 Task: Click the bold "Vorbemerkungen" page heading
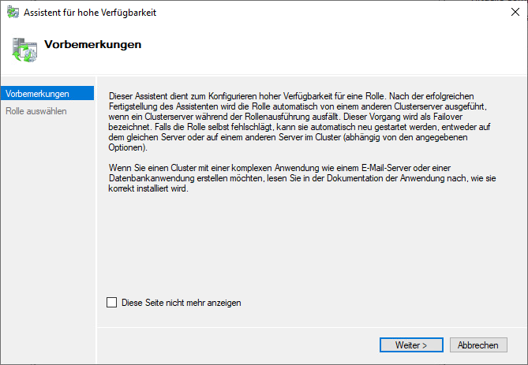(92, 44)
